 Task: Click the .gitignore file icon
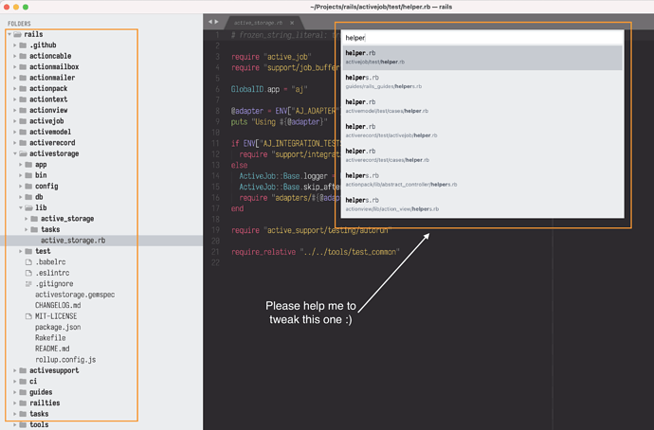(x=27, y=283)
